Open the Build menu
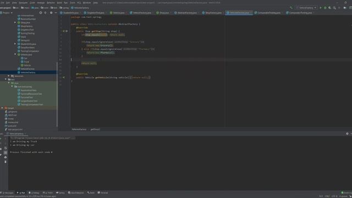 point(59,3)
